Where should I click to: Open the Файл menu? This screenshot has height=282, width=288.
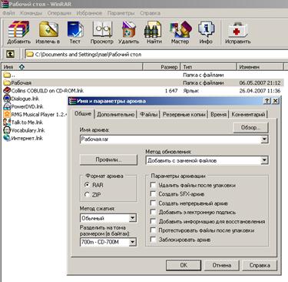8,13
